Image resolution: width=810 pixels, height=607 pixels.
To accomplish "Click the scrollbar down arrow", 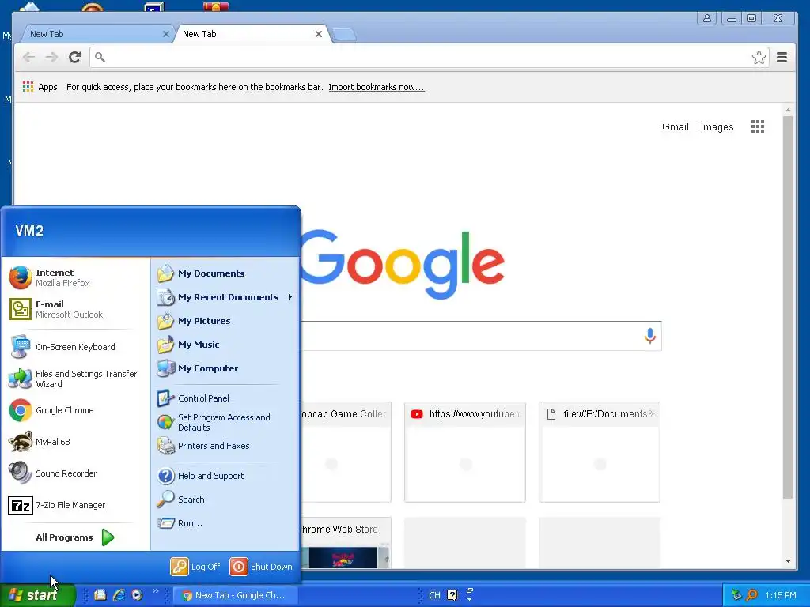I will [788, 561].
